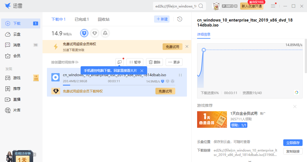Click grey rocket icon in task row
This screenshot has height=162, width=307.
pos(173,81)
